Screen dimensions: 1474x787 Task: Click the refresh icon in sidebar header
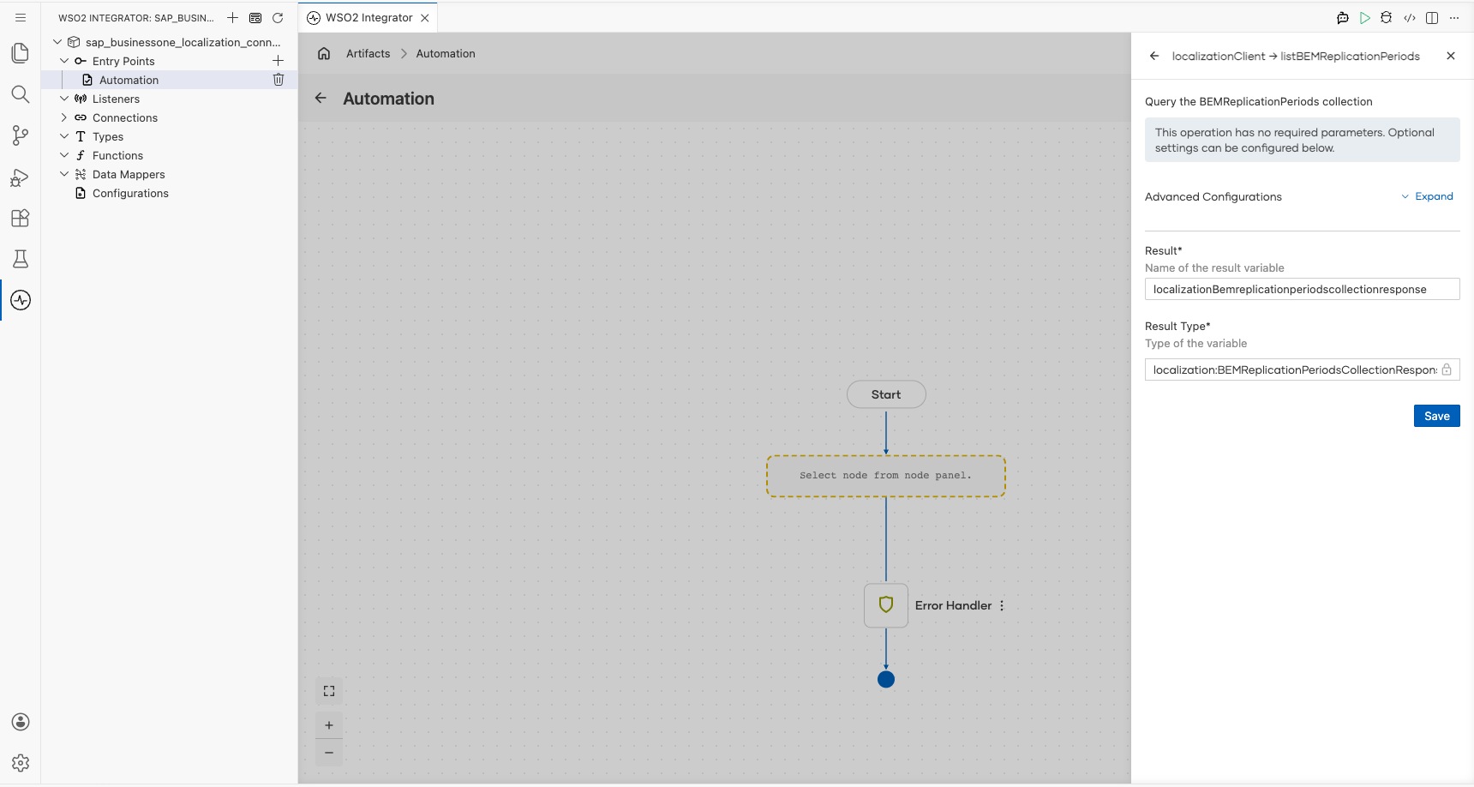(x=278, y=17)
